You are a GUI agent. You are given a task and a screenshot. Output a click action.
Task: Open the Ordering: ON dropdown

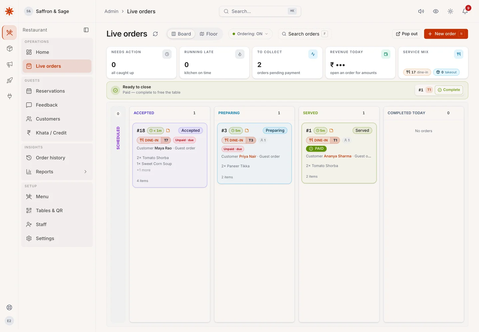pyautogui.click(x=250, y=34)
